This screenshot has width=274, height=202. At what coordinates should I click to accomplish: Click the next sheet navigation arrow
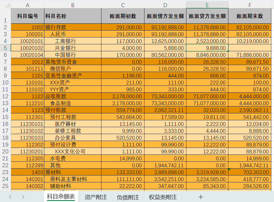(23, 197)
